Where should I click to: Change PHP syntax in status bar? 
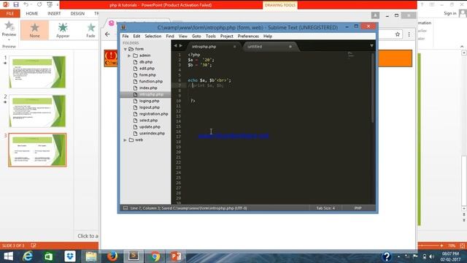click(358, 208)
